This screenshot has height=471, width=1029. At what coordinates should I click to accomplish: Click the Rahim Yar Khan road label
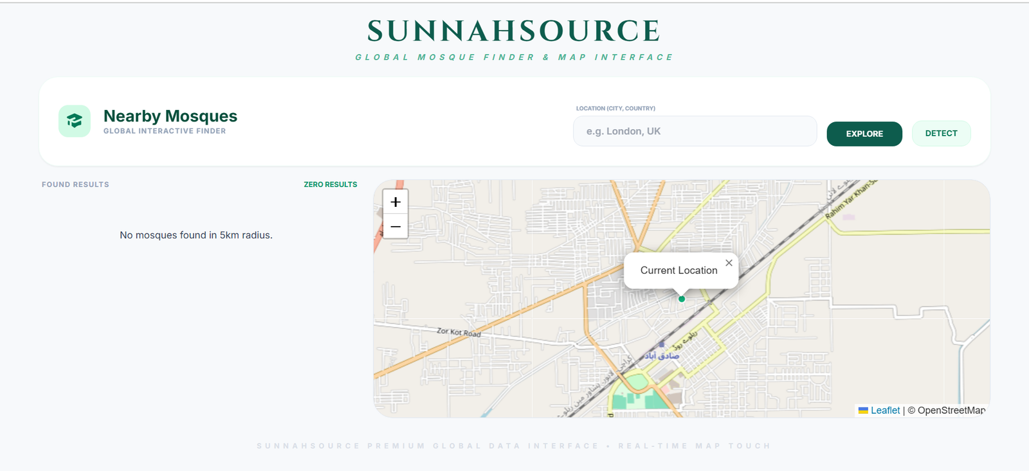point(850,199)
